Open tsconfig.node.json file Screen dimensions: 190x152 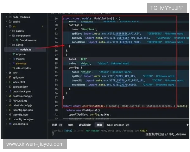pyautogui.click(x=23, y=119)
